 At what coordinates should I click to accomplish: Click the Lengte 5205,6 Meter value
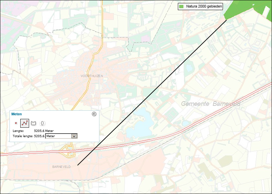tap(44, 131)
